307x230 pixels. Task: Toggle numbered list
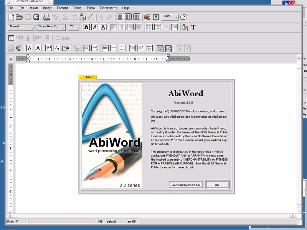pyautogui.click(x=149, y=27)
